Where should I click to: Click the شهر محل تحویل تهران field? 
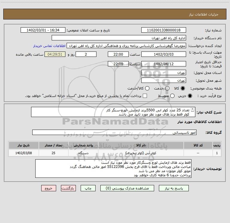(x=164, y=81)
